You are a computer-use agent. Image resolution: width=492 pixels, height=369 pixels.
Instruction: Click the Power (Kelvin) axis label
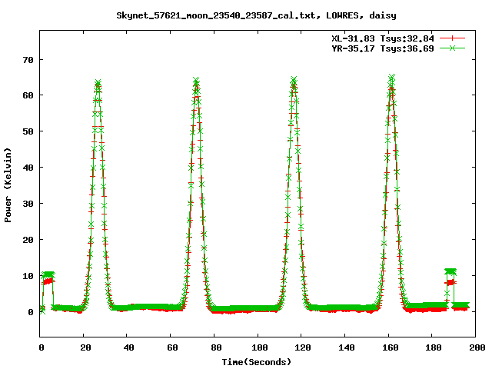coord(8,185)
